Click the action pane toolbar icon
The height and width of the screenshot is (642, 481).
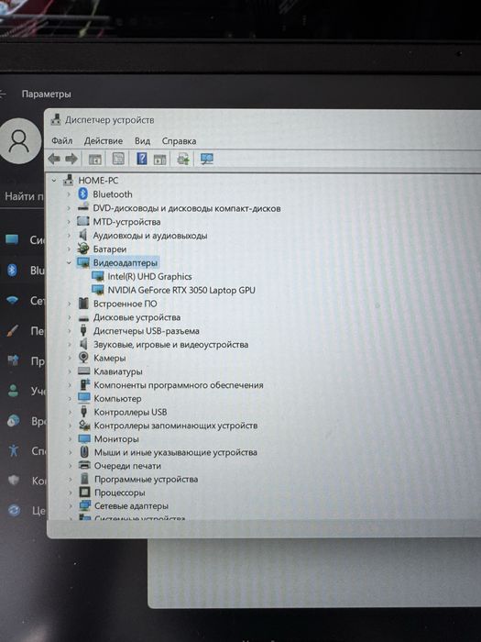[x=159, y=159]
